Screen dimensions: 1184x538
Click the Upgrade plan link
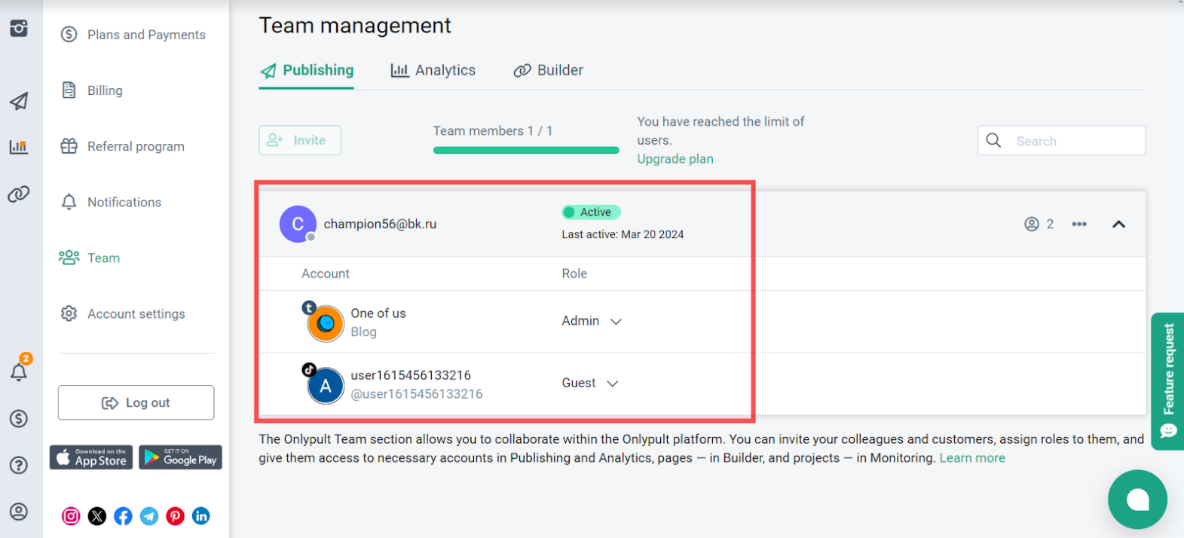click(675, 159)
